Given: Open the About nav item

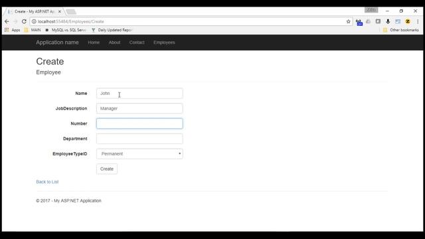Looking at the screenshot, I should click(114, 42).
